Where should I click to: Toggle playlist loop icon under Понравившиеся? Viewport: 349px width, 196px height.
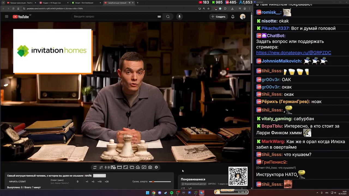[183, 188]
